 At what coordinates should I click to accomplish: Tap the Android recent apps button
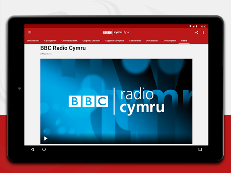200,150
